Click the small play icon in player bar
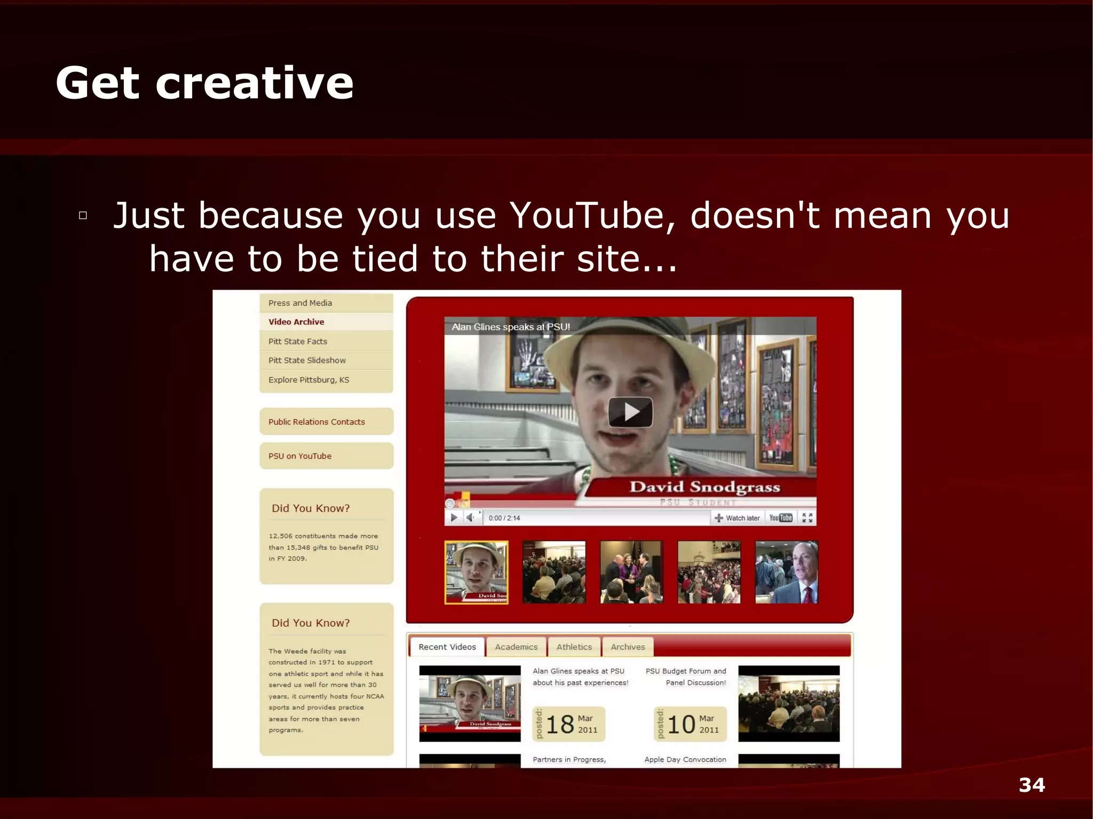This screenshot has height=819, width=1093. pos(454,518)
